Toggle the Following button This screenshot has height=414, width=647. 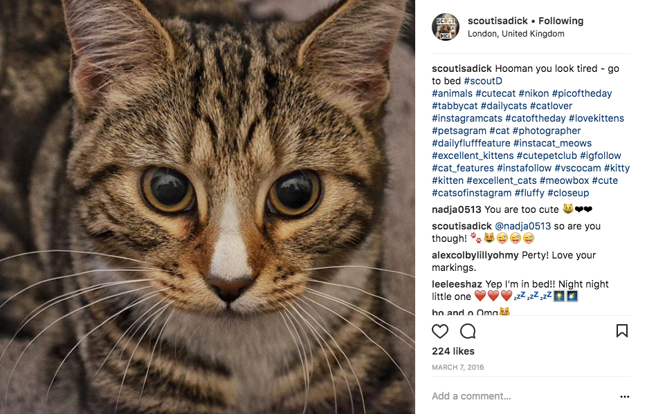(561, 21)
